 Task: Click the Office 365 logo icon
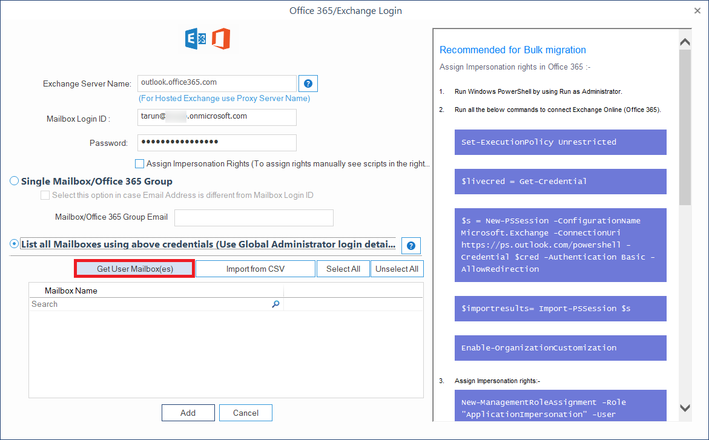[221, 39]
